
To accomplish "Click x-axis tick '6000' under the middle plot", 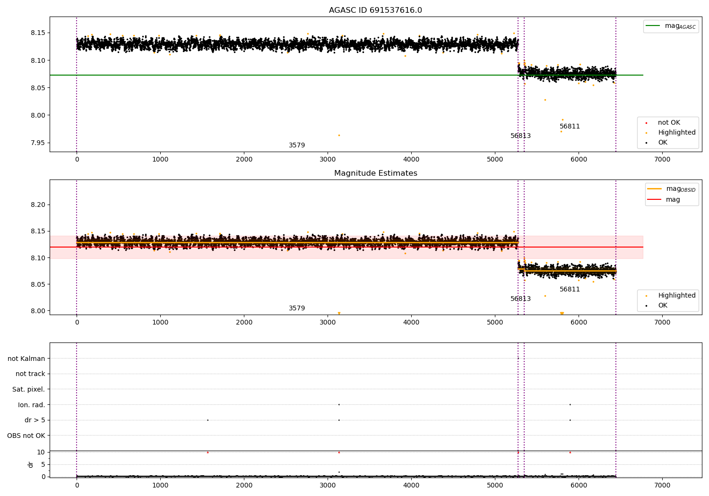I will pyautogui.click(x=579, y=323).
